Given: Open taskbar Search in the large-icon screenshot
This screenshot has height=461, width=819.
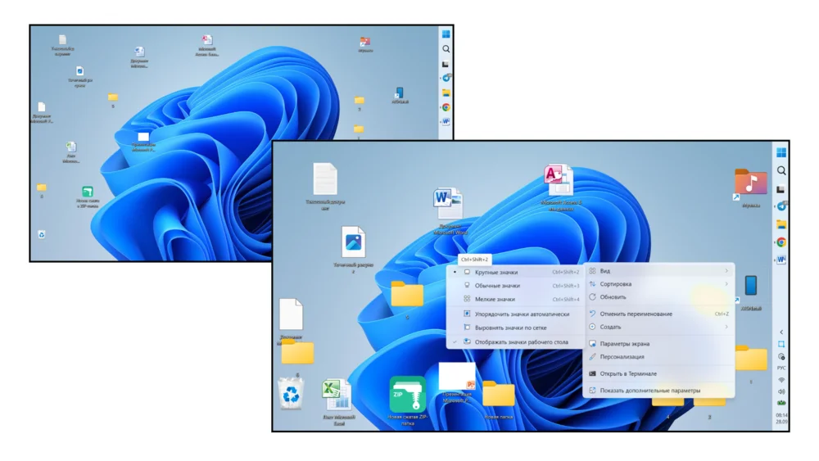Looking at the screenshot, I should [x=781, y=170].
